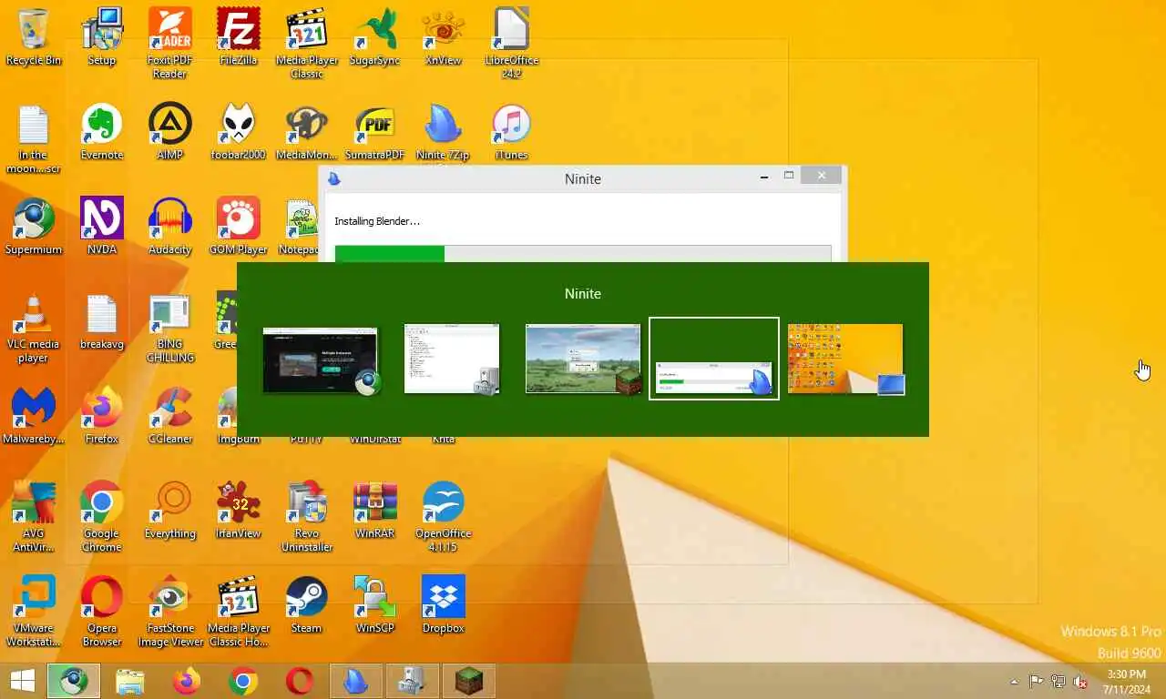The image size is (1166, 699).
Task: Open the OpenOffice 4.1.15 desktop shortcut
Action: [x=444, y=517]
